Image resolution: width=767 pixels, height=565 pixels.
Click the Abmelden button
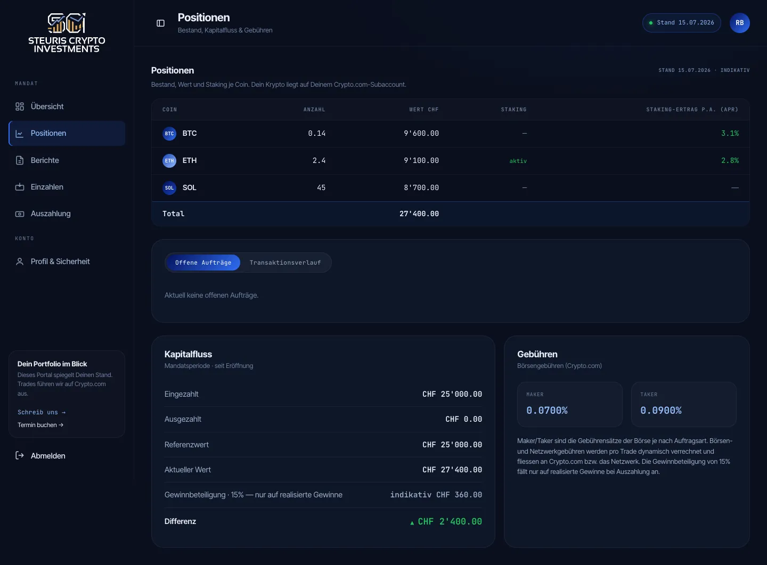(67, 455)
